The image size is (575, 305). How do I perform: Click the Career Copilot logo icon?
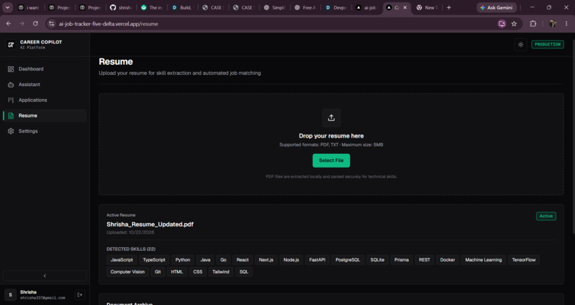pyautogui.click(x=11, y=45)
